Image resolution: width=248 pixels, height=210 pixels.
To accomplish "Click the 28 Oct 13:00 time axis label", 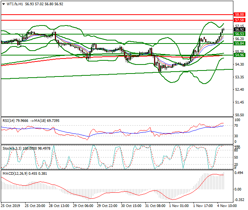I will [59, 206].
